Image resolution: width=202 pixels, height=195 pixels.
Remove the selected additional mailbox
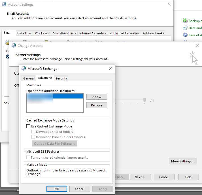click(x=97, y=105)
